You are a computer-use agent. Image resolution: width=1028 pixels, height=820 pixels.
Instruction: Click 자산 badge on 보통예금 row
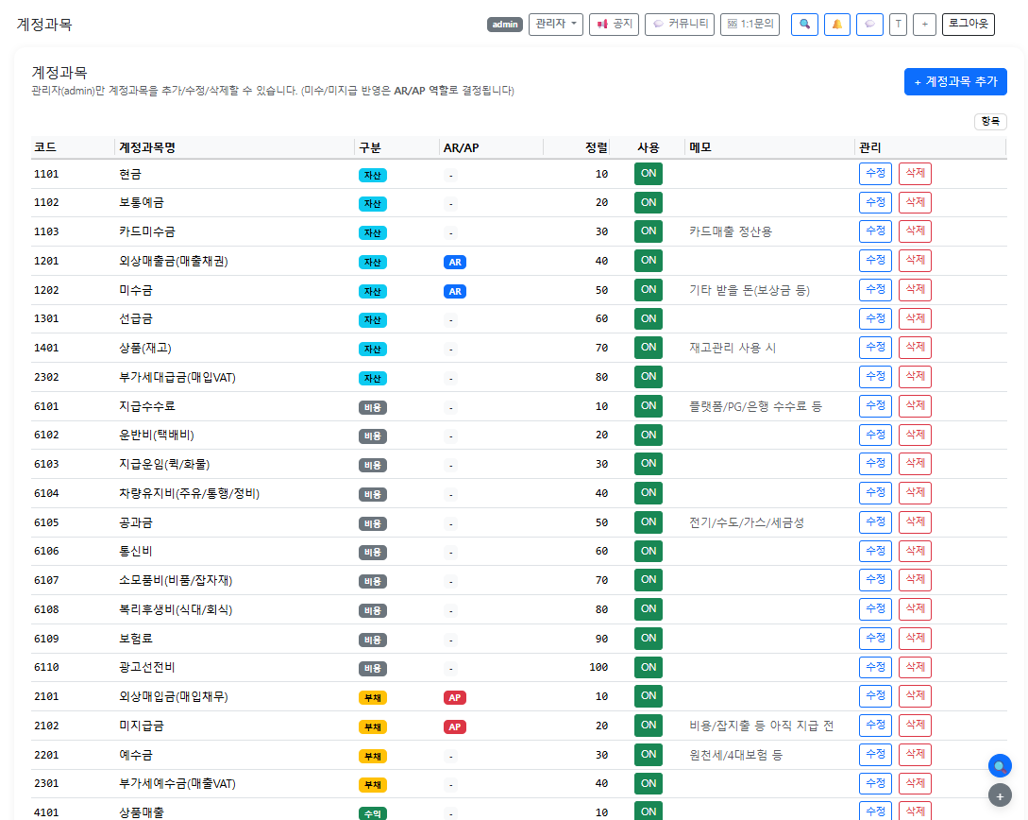(x=372, y=204)
